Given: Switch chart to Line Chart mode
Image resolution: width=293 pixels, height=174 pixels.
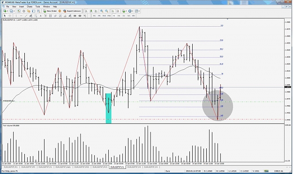Looking at the screenshot, I should pos(96,11).
